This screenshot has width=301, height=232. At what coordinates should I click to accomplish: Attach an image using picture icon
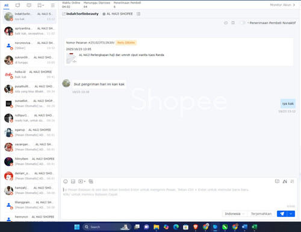tap(73, 181)
